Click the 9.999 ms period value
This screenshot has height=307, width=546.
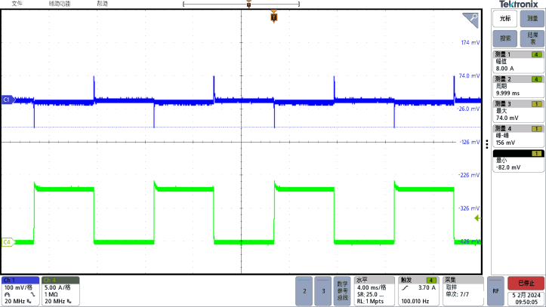[x=507, y=94]
